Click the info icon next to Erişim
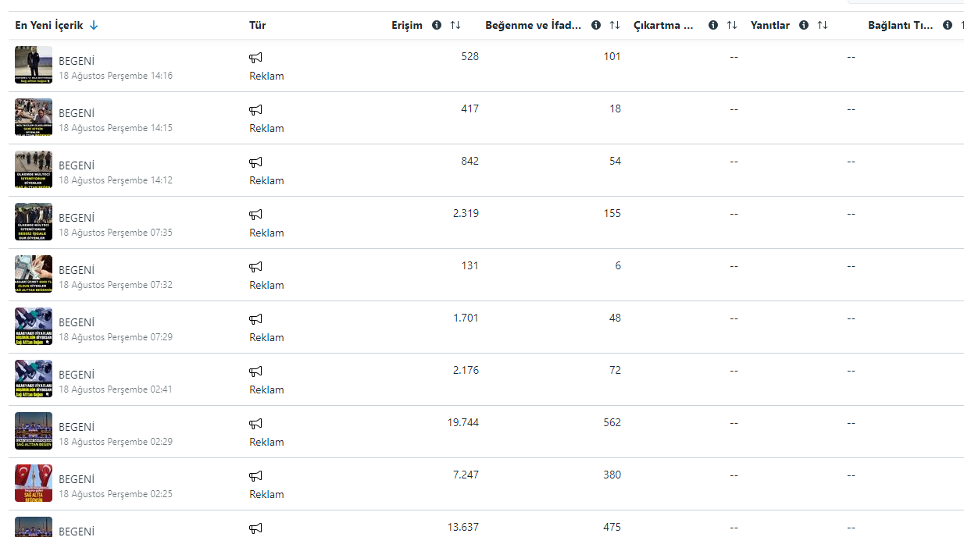Viewport: 964px width, 537px height. tap(437, 25)
